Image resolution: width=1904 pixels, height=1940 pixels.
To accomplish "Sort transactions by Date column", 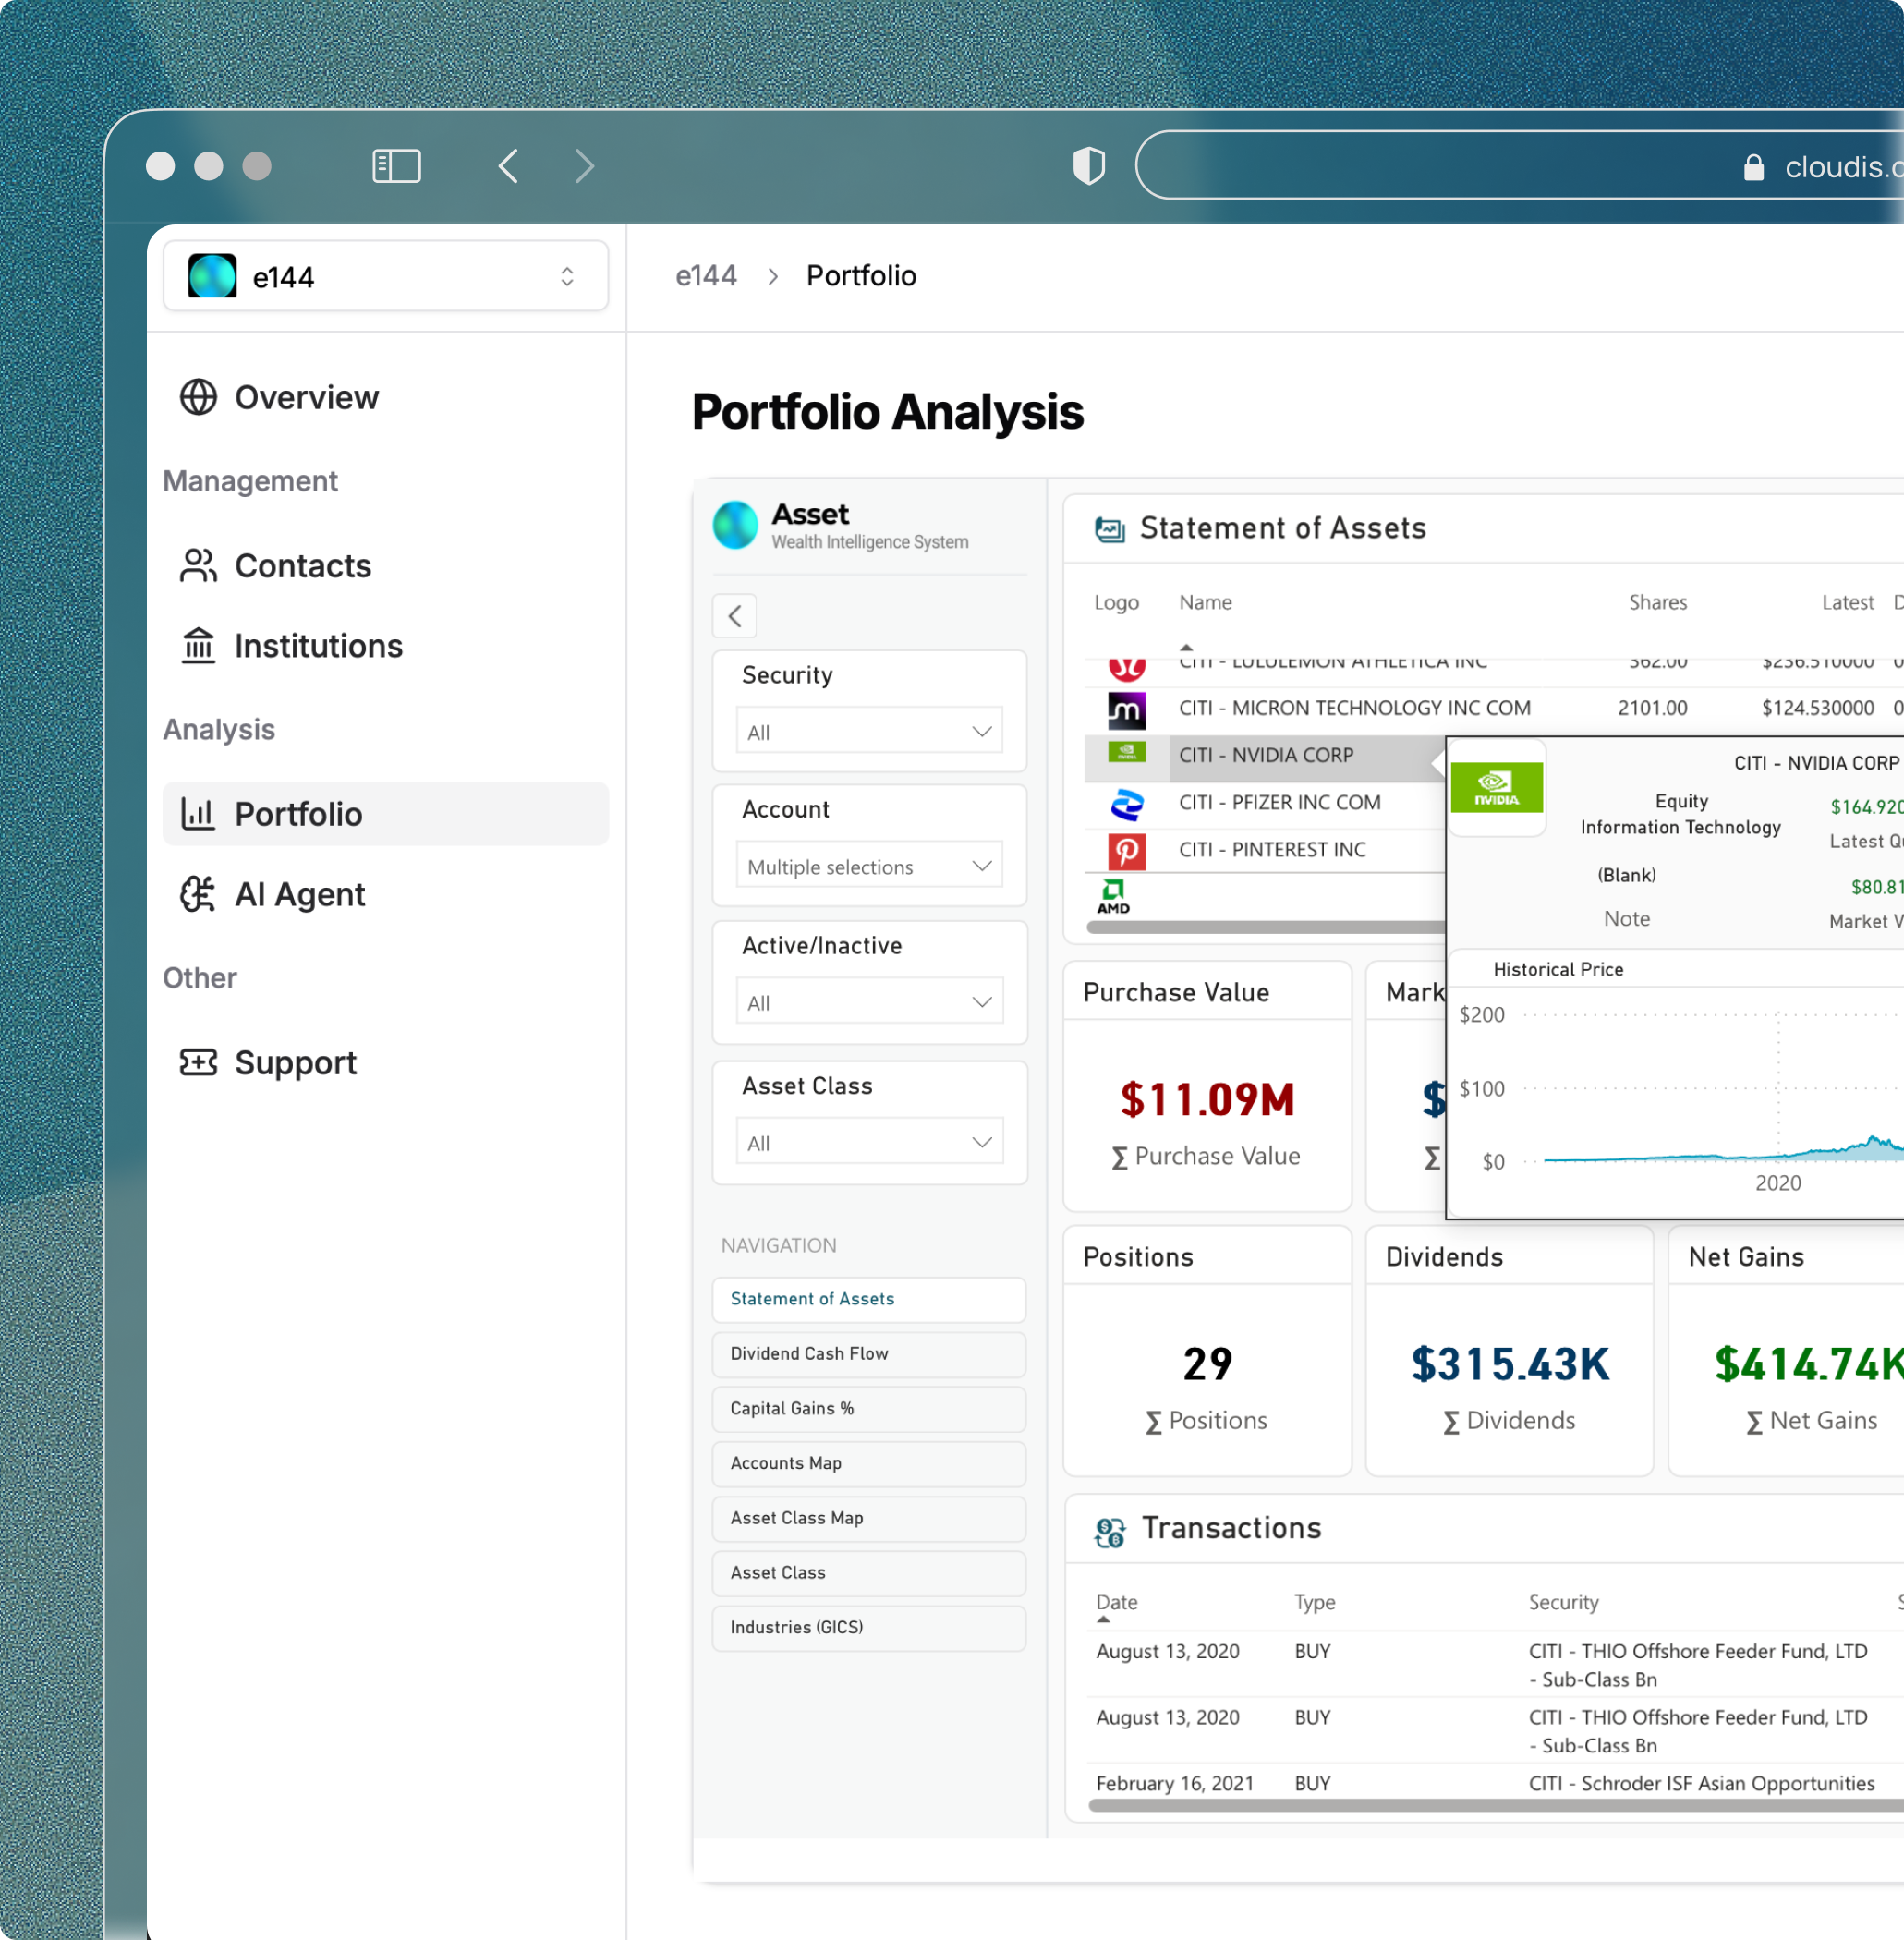I will 1117,1602.
